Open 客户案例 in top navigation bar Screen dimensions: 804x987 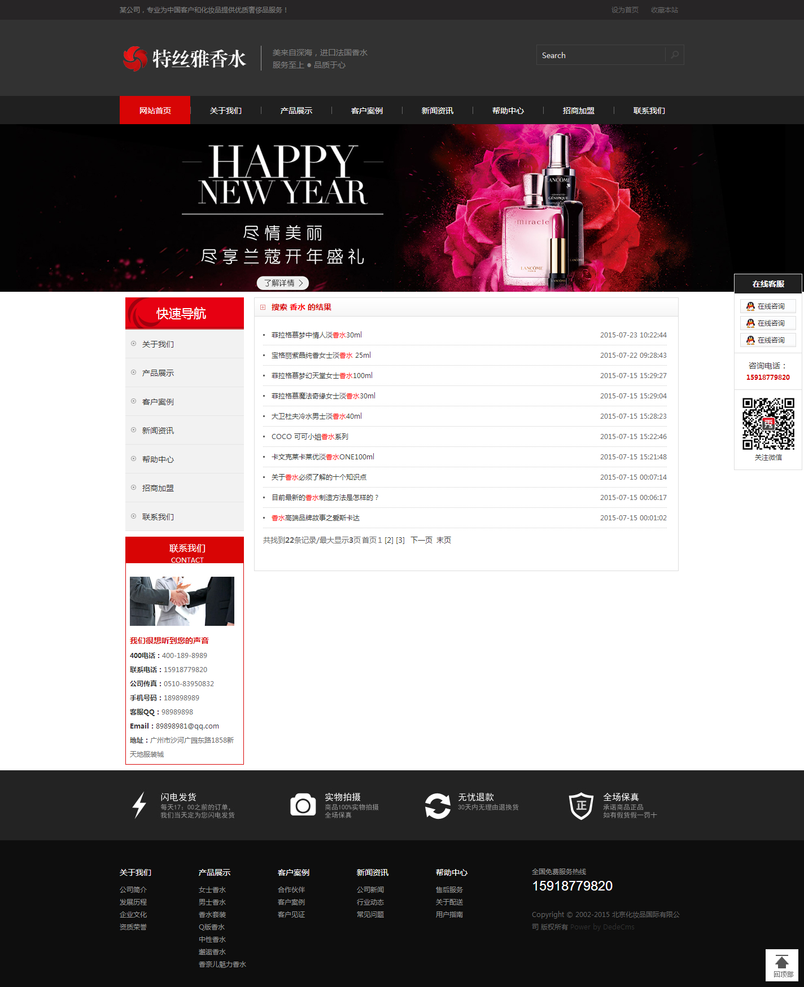367,110
